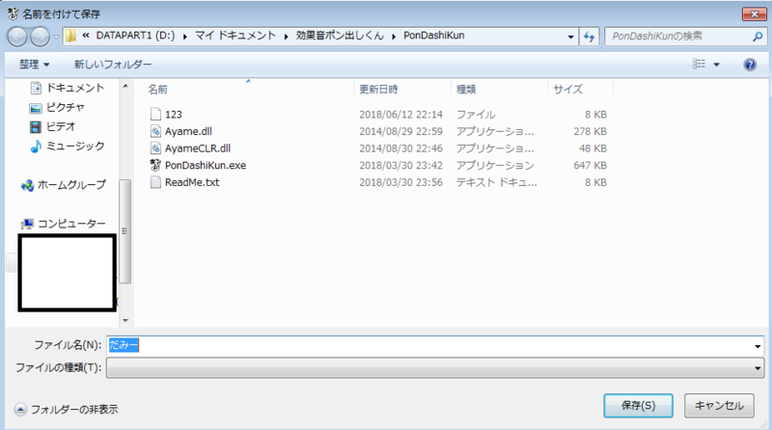This screenshot has height=430, width=772.
Task: Click the キャンセル button
Action: (719, 406)
